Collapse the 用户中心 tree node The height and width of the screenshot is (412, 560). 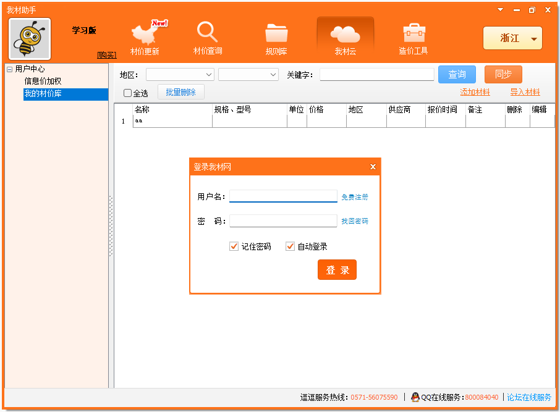pyautogui.click(x=10, y=69)
